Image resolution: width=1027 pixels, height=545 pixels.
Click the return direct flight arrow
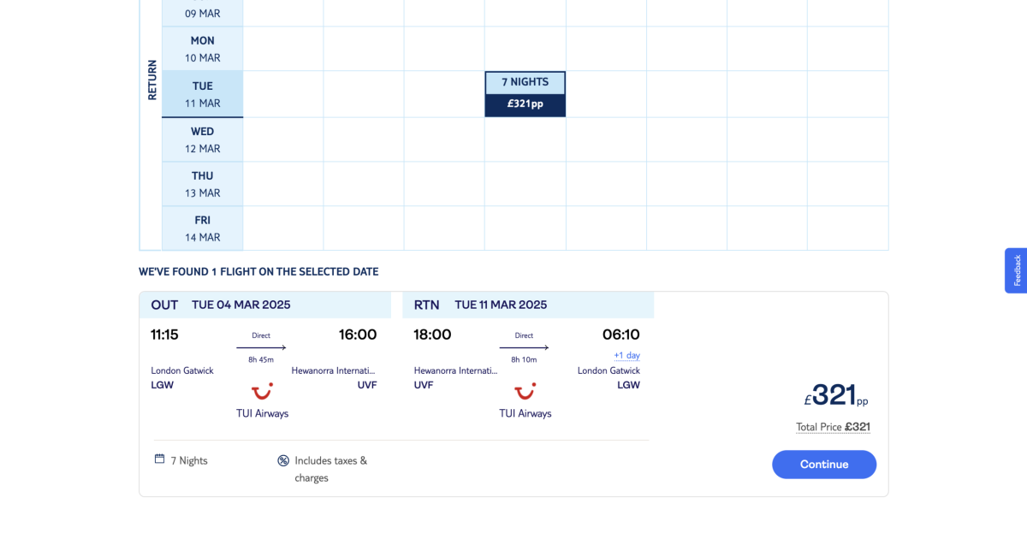[x=524, y=347]
